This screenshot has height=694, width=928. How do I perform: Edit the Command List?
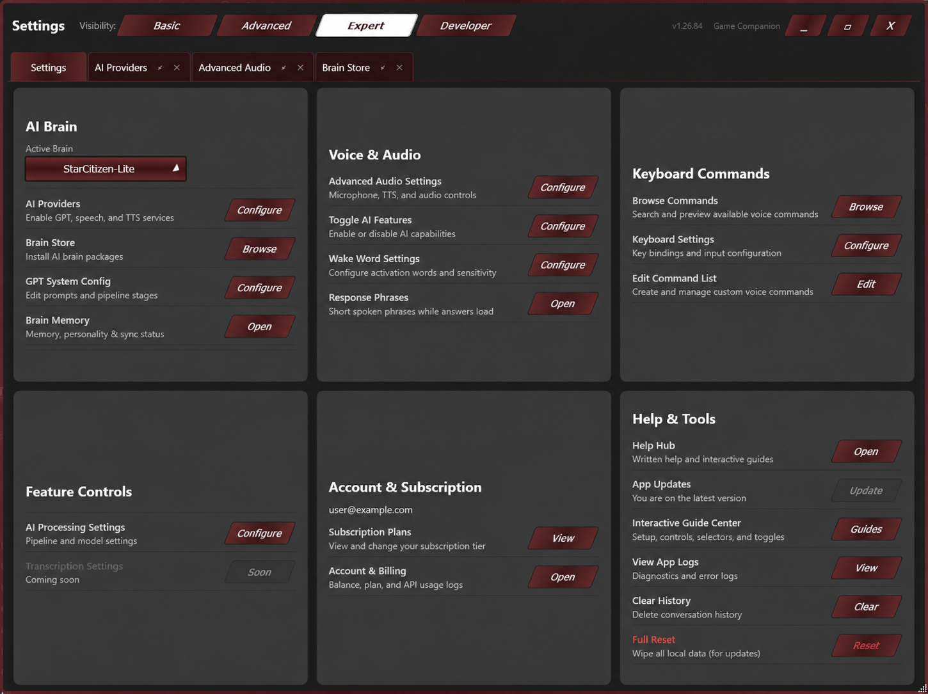pos(866,284)
